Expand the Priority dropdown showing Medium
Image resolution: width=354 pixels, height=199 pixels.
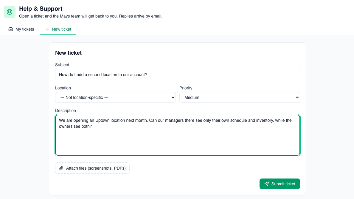coord(240,97)
